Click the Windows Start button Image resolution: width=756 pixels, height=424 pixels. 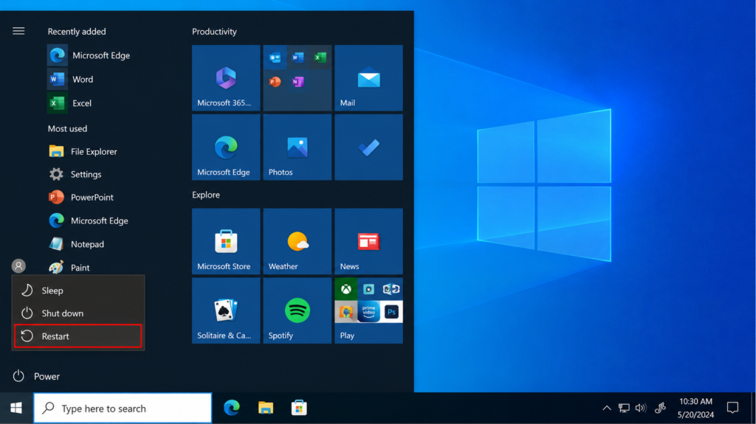[x=16, y=408]
